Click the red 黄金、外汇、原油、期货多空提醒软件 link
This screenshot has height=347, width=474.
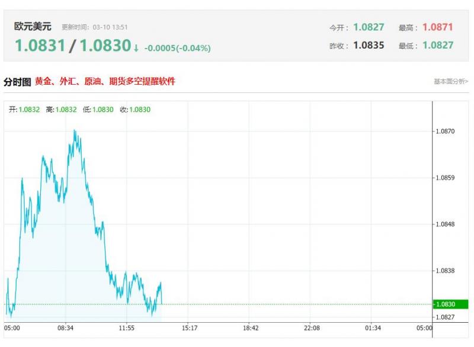[x=105, y=81]
